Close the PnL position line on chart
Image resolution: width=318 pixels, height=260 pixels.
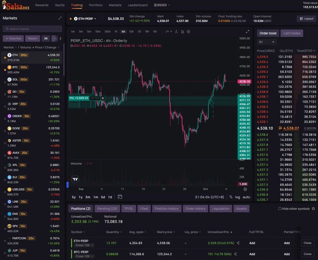pyautogui.click(x=103, y=98)
